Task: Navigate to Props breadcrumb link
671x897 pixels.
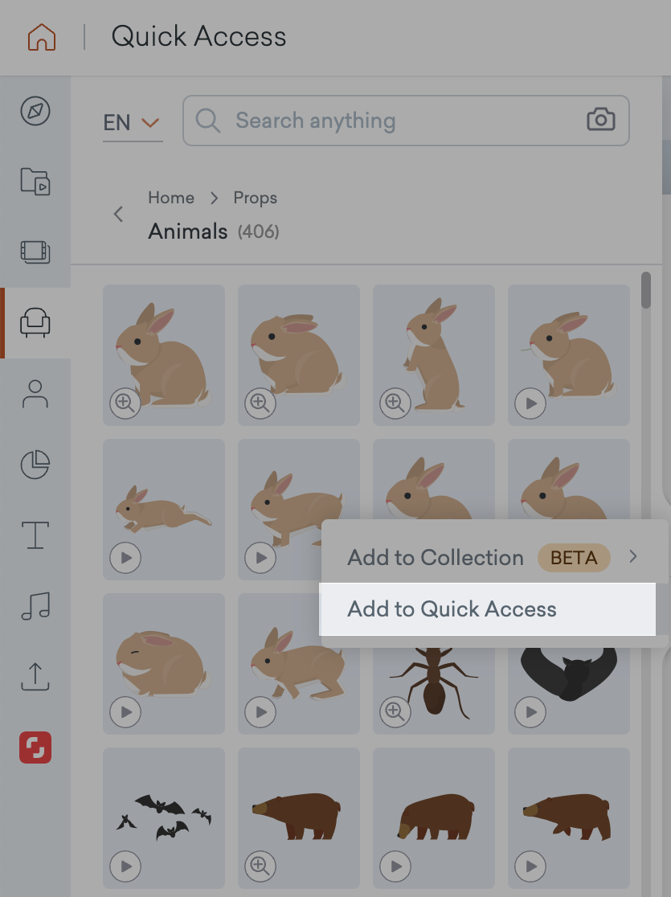Action: pyautogui.click(x=256, y=198)
